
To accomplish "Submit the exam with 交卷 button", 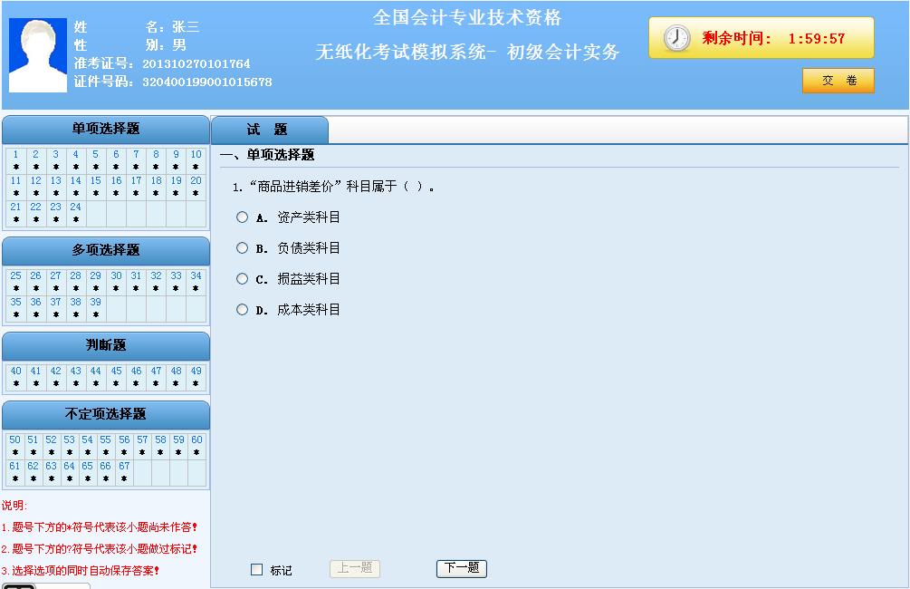I will coord(838,81).
